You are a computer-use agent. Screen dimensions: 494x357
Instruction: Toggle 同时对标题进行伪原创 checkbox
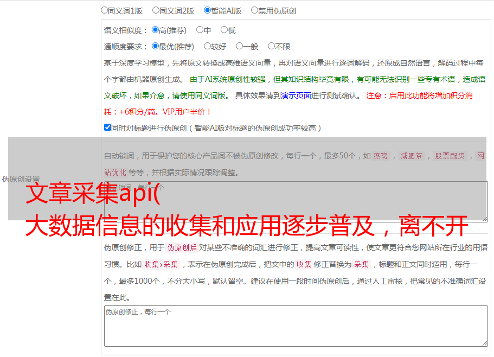107,127
